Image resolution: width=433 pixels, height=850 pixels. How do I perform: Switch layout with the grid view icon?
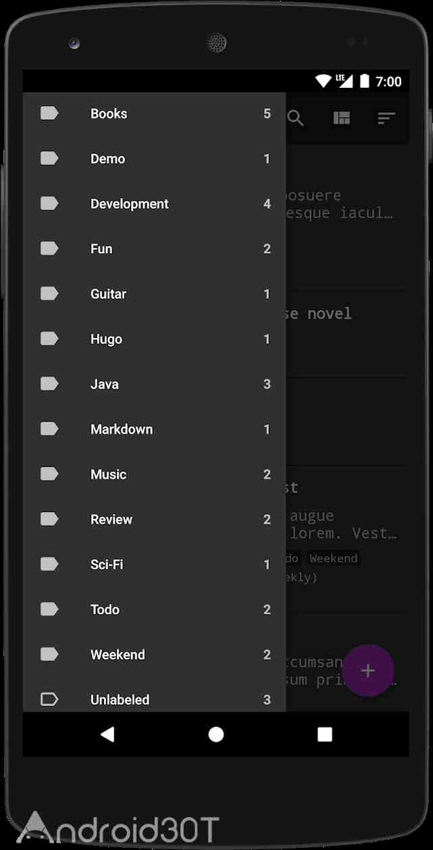tap(342, 118)
